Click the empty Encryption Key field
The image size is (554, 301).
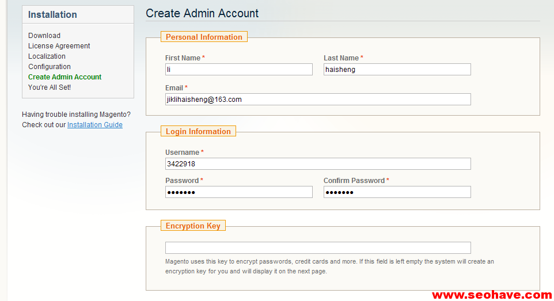click(x=318, y=247)
